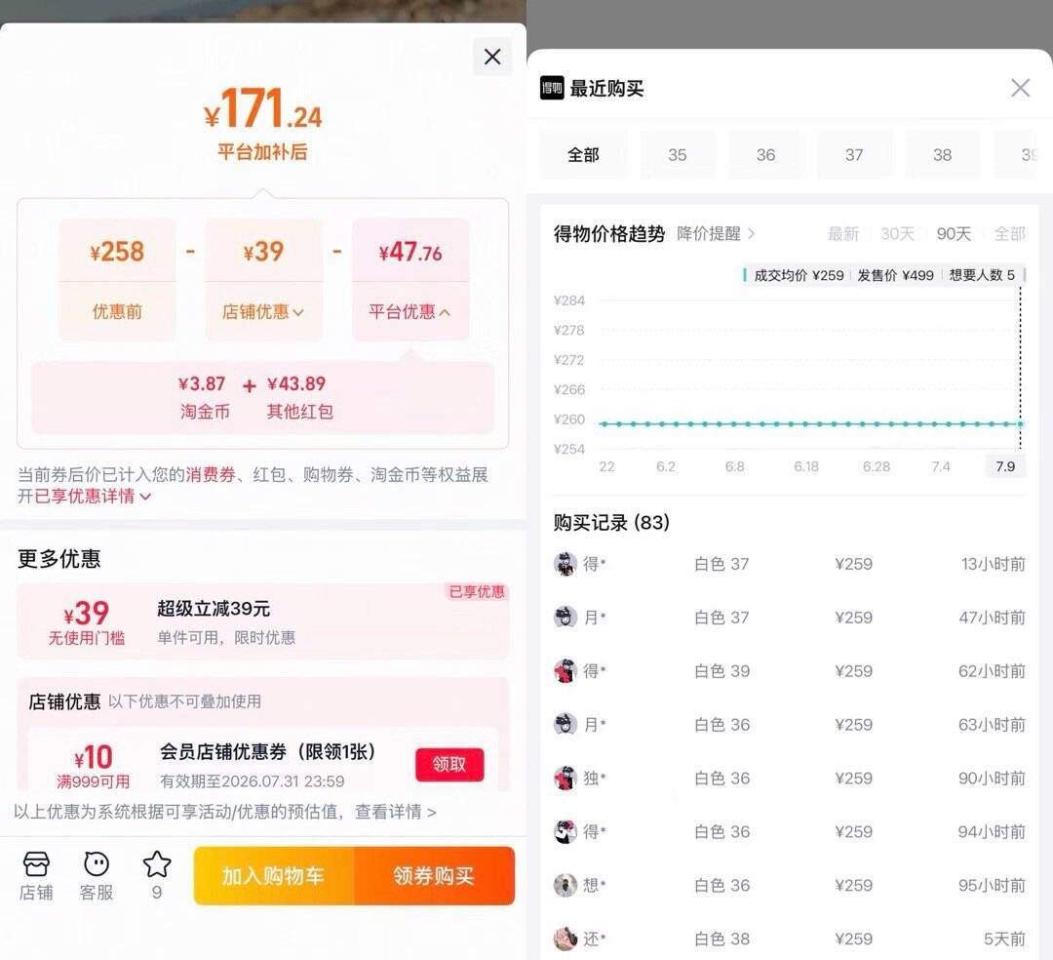
Task: Select size 37 tab
Action: [x=854, y=155]
